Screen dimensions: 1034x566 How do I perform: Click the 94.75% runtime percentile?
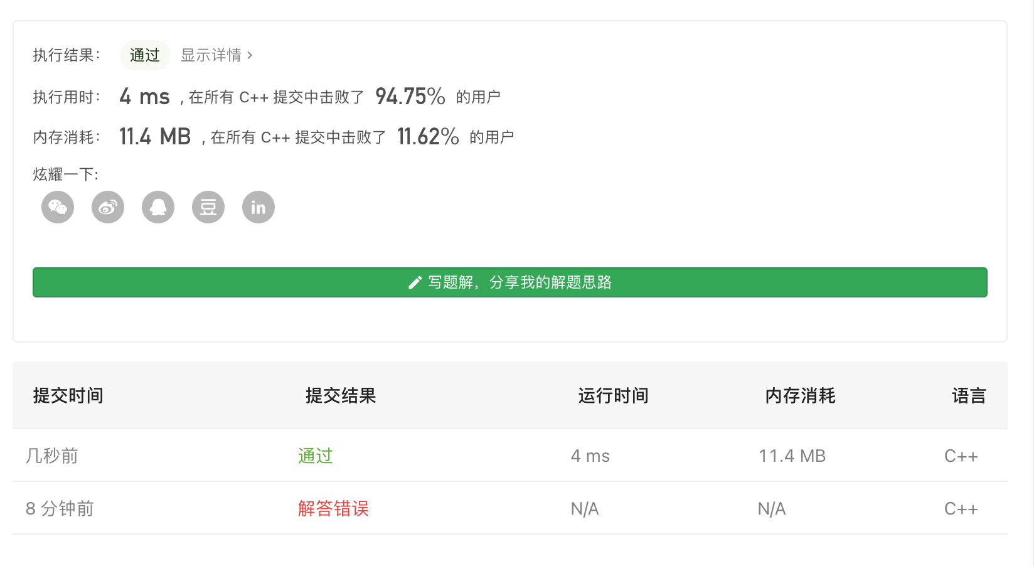pos(410,96)
